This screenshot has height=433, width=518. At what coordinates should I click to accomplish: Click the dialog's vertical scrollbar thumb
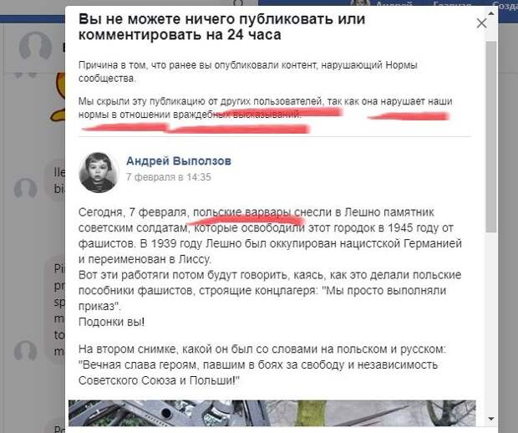[x=491, y=137]
